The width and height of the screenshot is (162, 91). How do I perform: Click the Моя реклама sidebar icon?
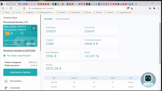click(6, 81)
